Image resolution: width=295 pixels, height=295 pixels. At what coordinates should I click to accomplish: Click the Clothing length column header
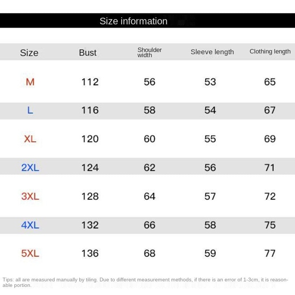pos(270,51)
